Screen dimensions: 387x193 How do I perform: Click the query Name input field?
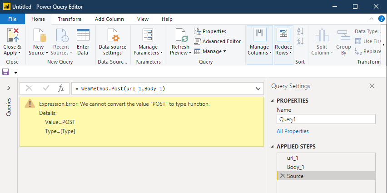click(326, 119)
